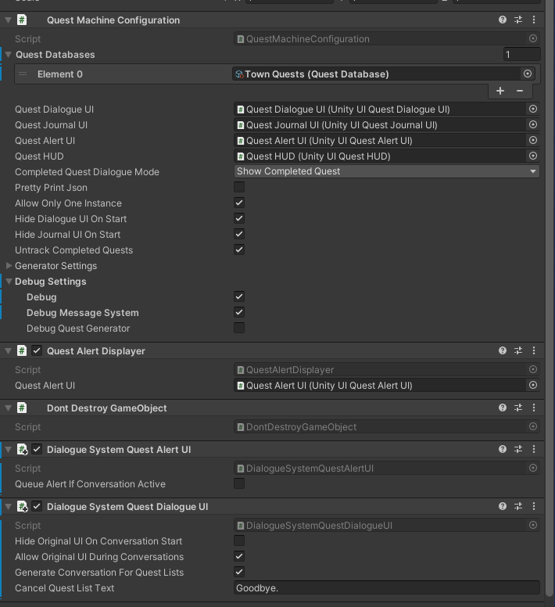This screenshot has width=555, height=607.
Task: Open object picker for Quest Journal UI field
Action: (x=533, y=124)
